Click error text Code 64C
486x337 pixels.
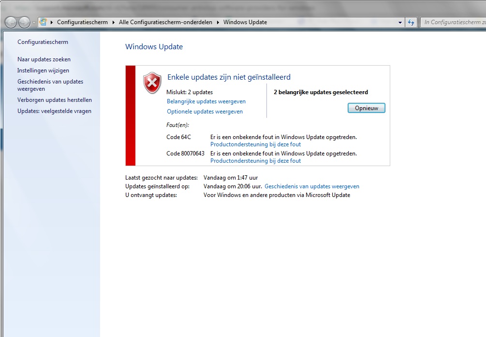coord(178,137)
